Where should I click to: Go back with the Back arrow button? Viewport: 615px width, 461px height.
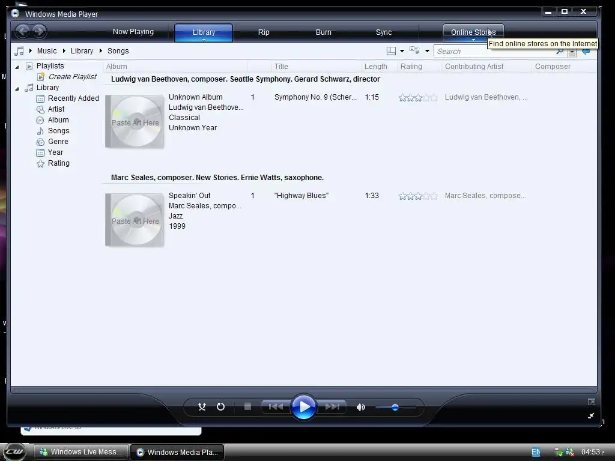click(23, 31)
